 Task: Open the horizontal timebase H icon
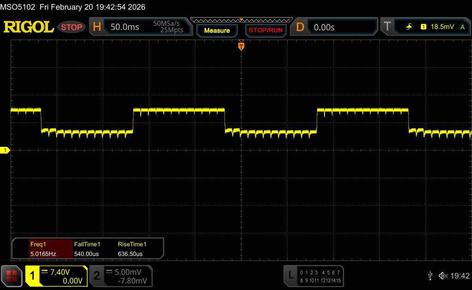tap(97, 27)
